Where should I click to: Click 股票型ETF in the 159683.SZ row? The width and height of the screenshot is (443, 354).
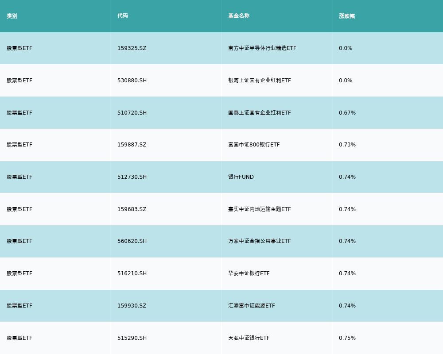19,209
